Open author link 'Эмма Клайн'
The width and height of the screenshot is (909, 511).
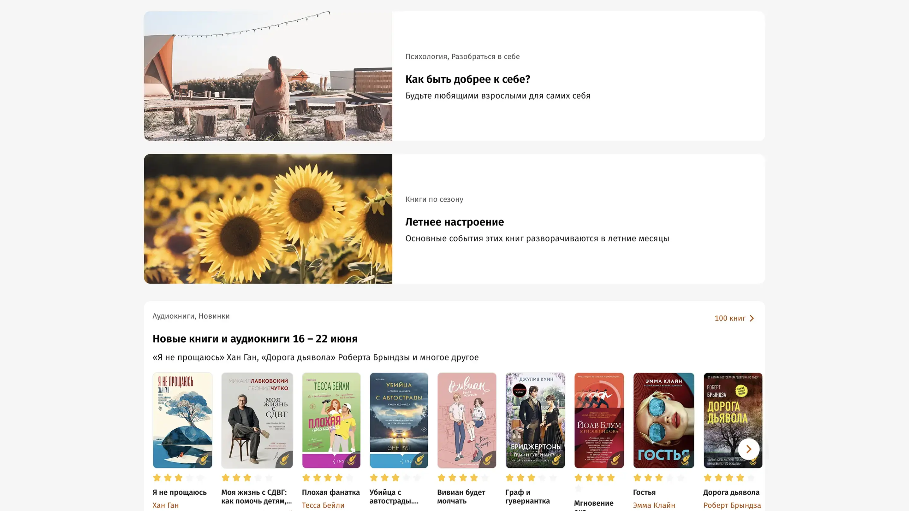point(654,505)
